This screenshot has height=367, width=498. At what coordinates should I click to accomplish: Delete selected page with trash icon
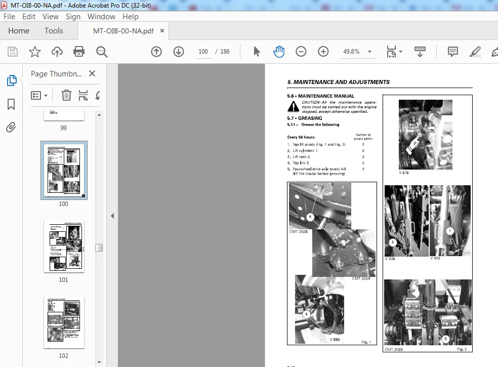pos(66,95)
